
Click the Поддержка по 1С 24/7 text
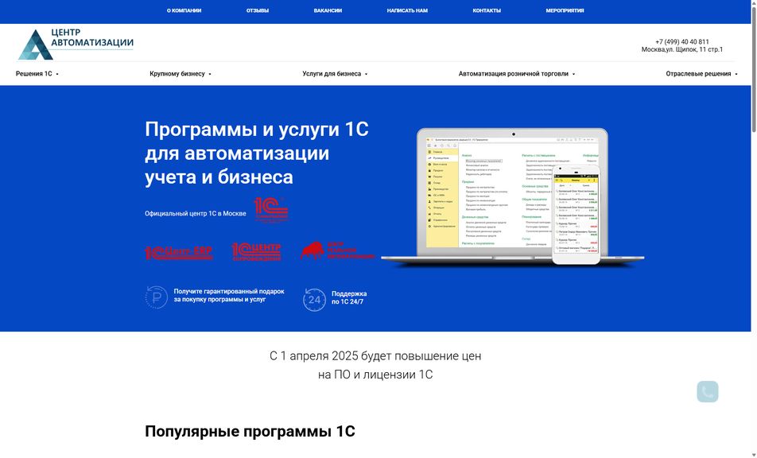(x=349, y=297)
